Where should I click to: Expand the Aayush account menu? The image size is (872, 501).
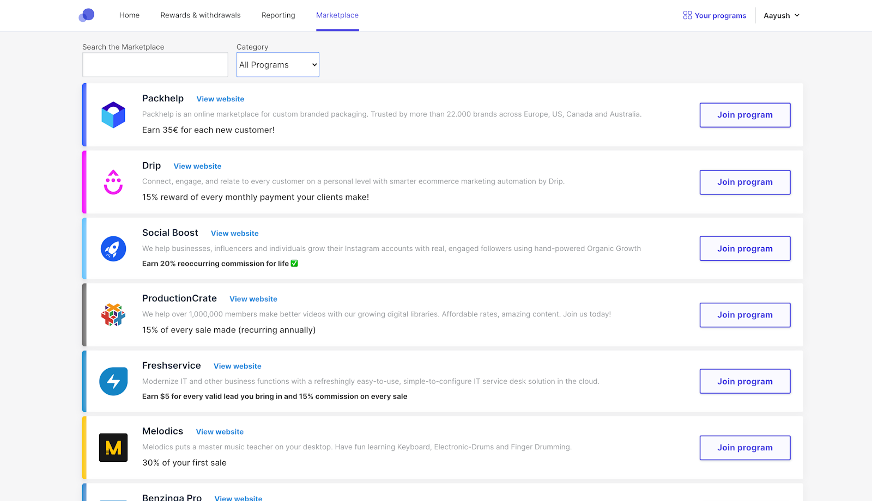(781, 15)
